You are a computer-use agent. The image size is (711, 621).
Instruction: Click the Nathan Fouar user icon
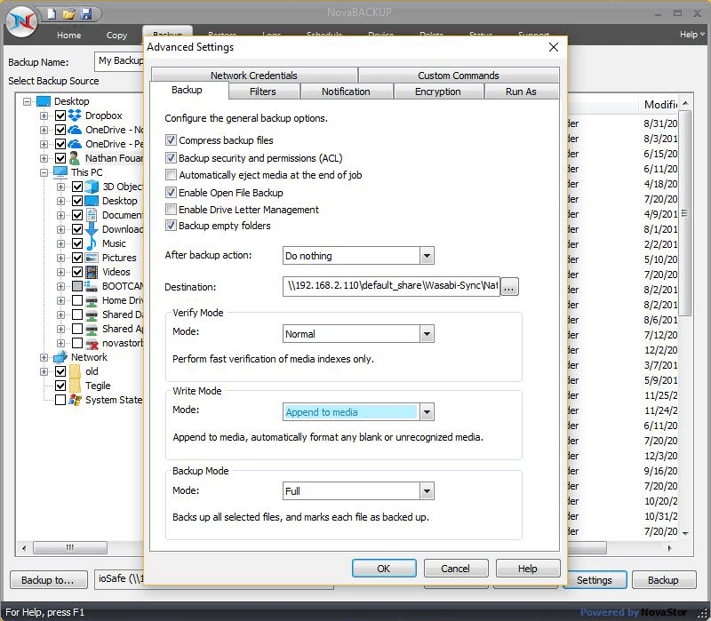[x=75, y=158]
